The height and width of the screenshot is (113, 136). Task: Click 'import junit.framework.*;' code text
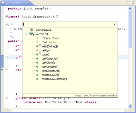(32, 17)
